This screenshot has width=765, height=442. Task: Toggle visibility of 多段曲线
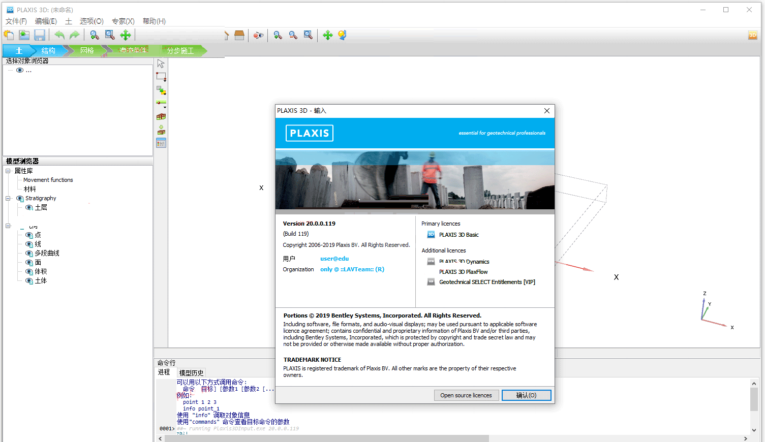click(x=29, y=253)
